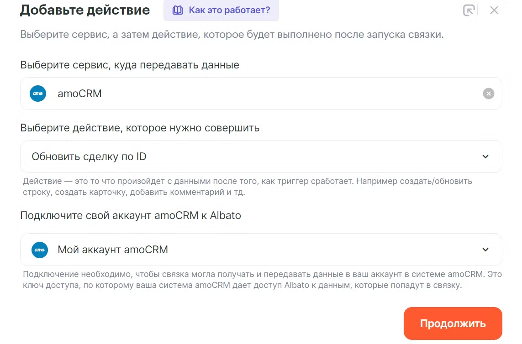522x344 pixels.
Task: Click the amo logo in account selector
Action: (x=40, y=250)
